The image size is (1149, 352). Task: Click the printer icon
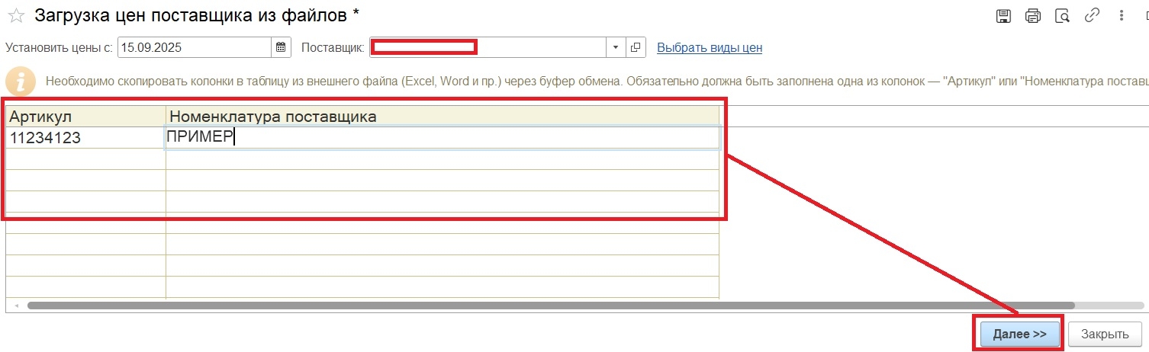1033,15
